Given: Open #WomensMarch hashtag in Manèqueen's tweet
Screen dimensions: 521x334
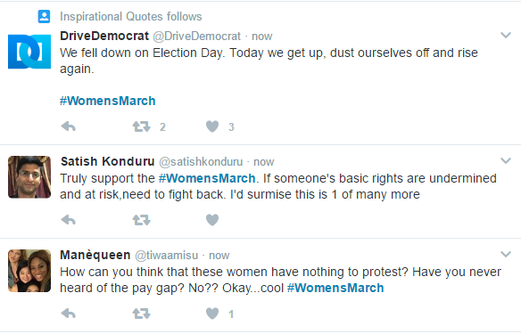Looking at the screenshot, I should click(x=335, y=288).
